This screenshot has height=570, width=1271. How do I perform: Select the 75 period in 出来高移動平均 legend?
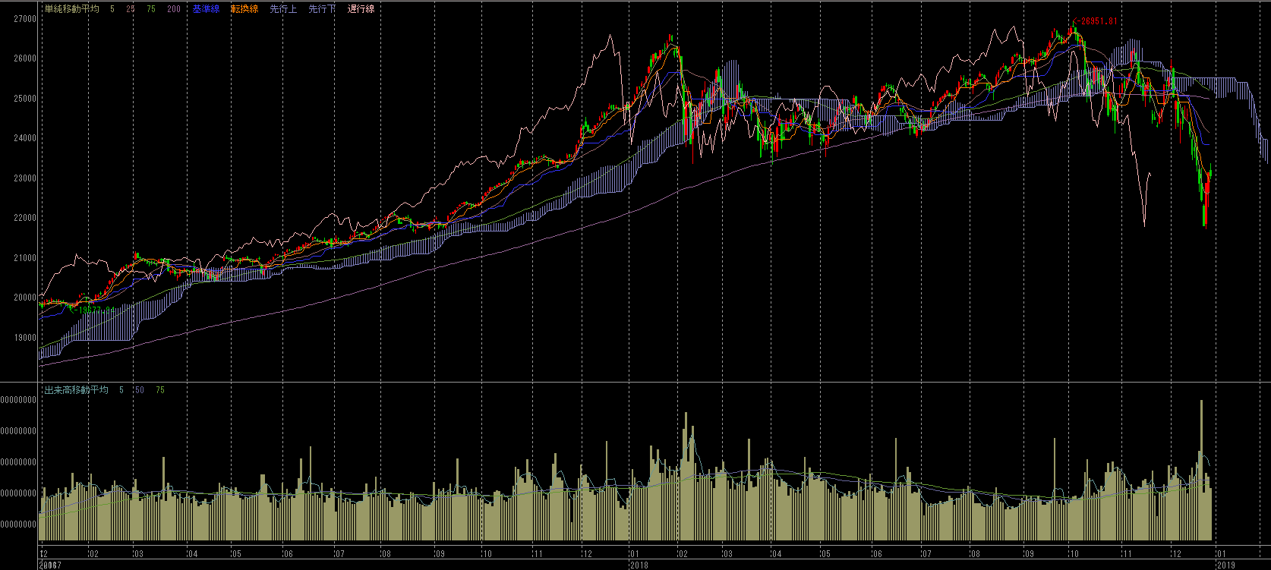[159, 390]
